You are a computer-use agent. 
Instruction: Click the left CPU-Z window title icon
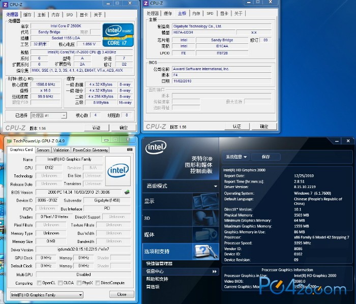6,4
